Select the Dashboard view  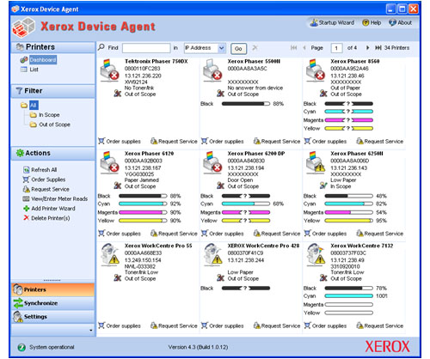coord(43,60)
